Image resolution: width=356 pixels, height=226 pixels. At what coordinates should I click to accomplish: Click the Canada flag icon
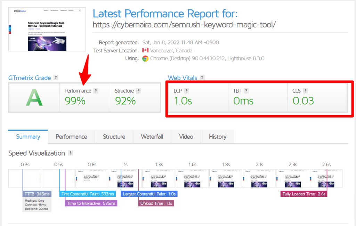pos(145,50)
